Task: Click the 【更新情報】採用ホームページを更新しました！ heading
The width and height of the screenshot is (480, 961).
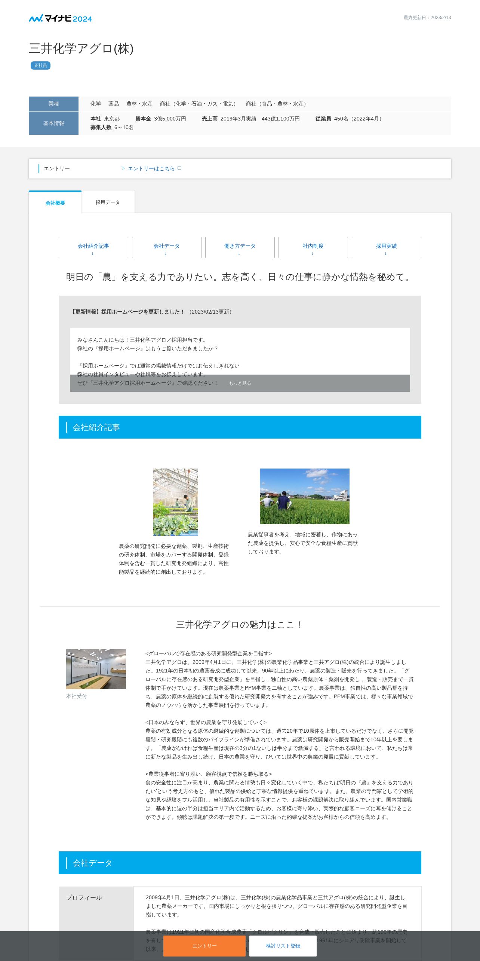Action: (x=127, y=312)
